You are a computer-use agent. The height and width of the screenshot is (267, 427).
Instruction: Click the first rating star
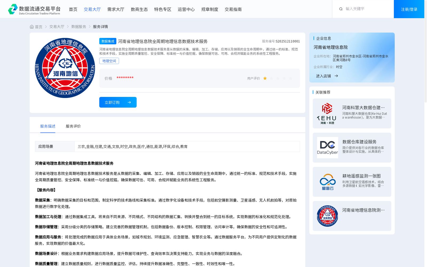(265, 78)
